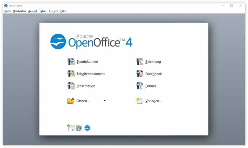
Task: Create a new Tabellendokument via its label
Action: [91, 74]
